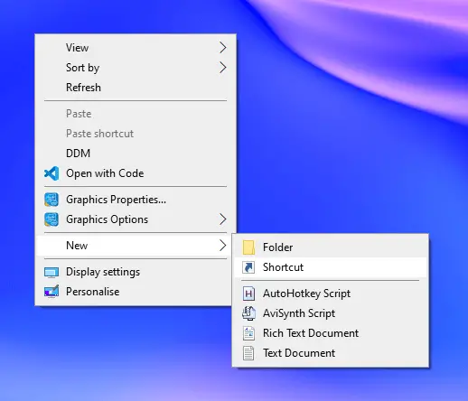Screen dimensions: 468x401
Task: Click the AutoHotkey Script H icon
Action: 248,294
